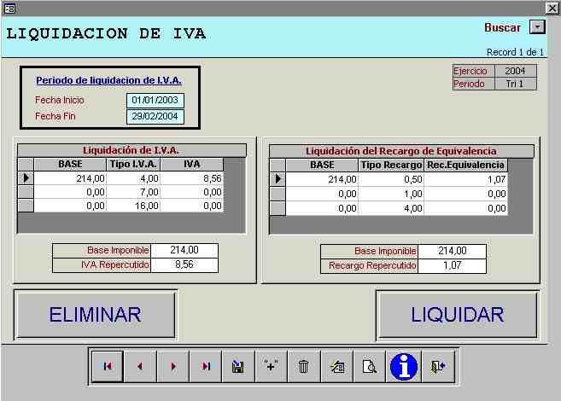Exit the form via door icon
Viewport: 561px width, 401px height.
(438, 366)
